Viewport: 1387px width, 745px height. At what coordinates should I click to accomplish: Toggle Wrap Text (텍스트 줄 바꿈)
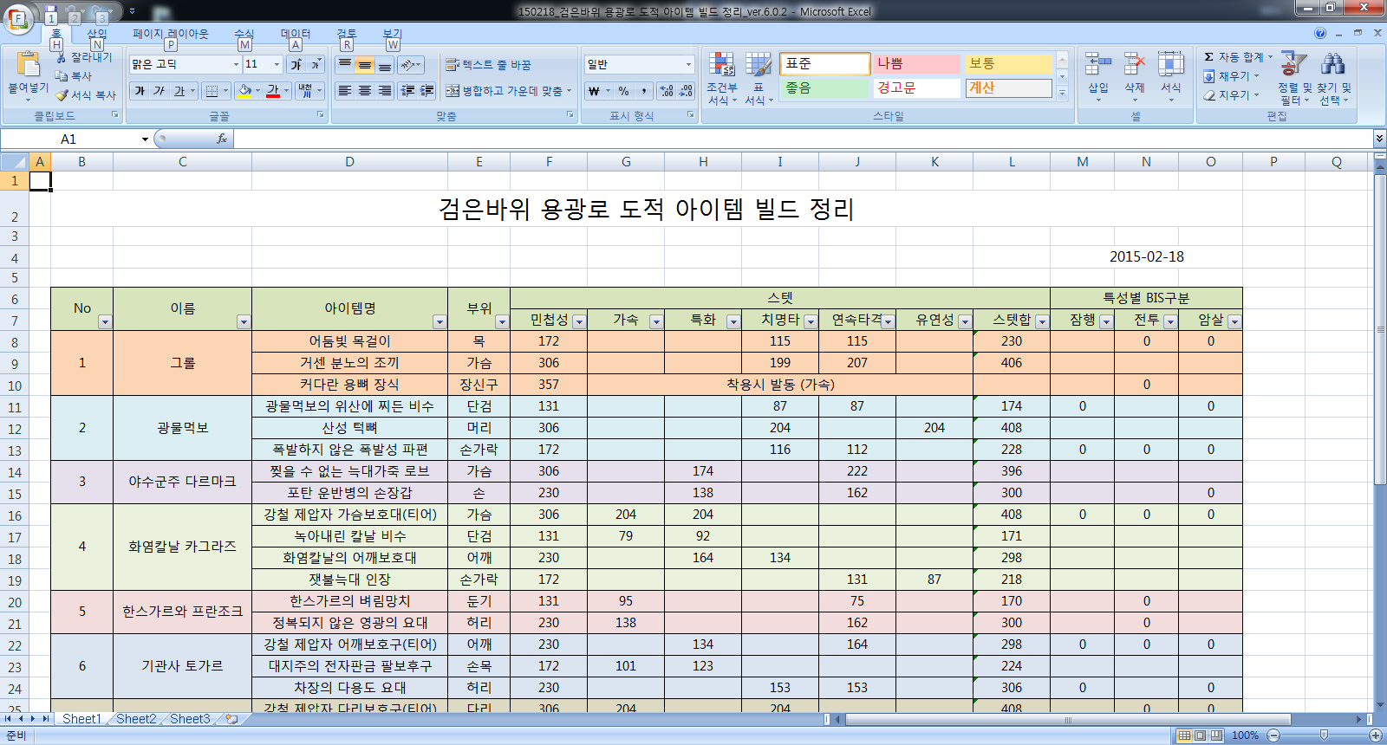(489, 65)
